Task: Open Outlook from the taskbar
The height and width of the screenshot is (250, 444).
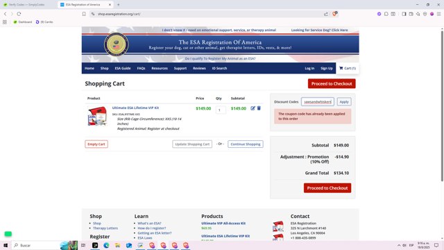Action: [x=129, y=245]
